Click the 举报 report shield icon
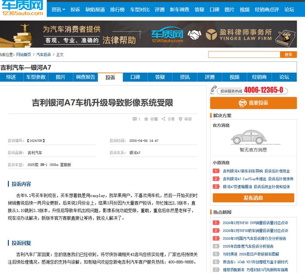This screenshot has height=273, width=305. coord(180,119)
